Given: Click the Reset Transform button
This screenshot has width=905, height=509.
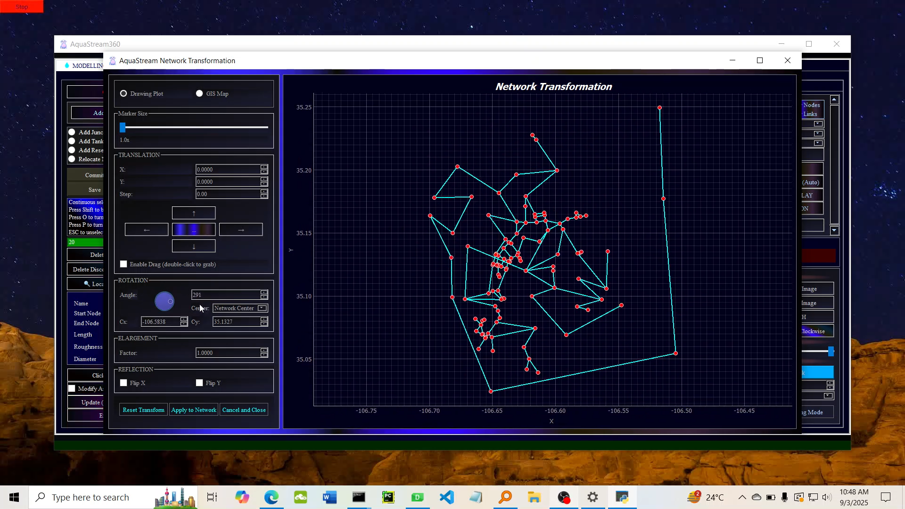Looking at the screenshot, I should tap(143, 410).
